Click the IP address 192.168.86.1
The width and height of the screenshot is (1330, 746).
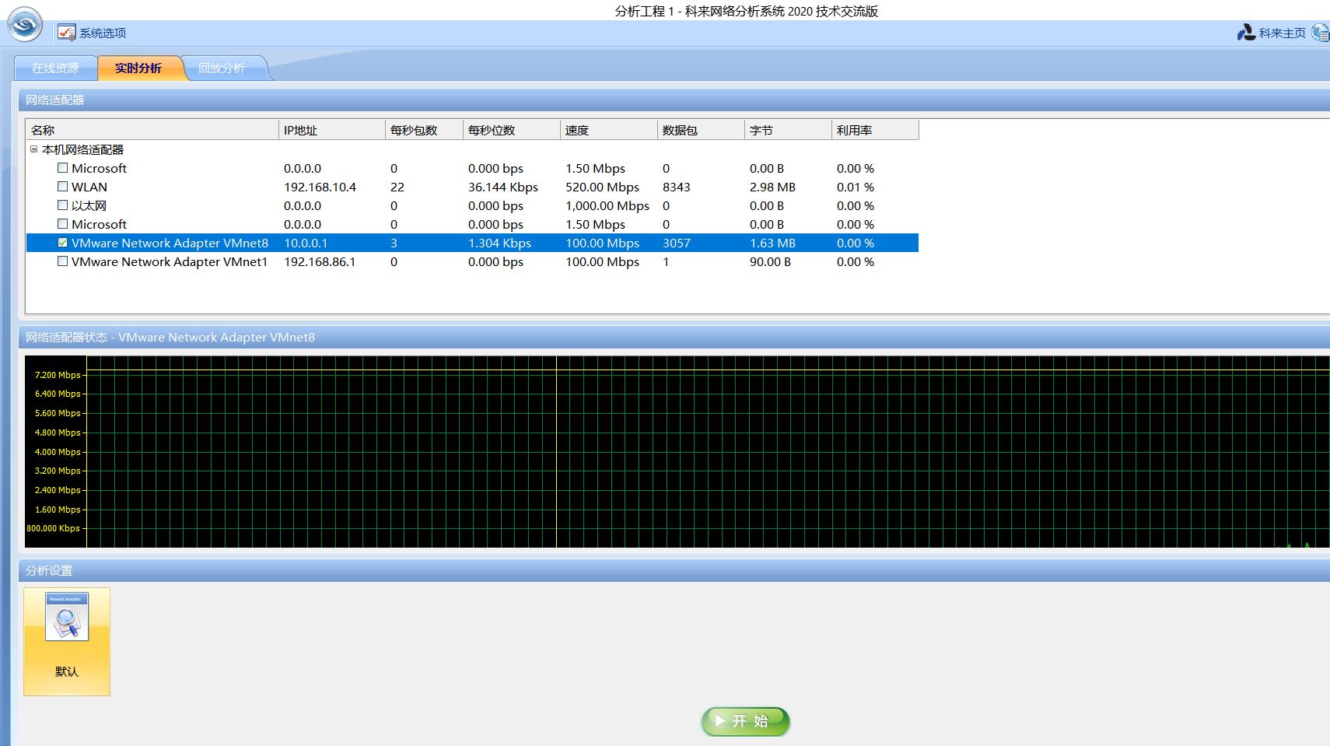pyautogui.click(x=320, y=261)
